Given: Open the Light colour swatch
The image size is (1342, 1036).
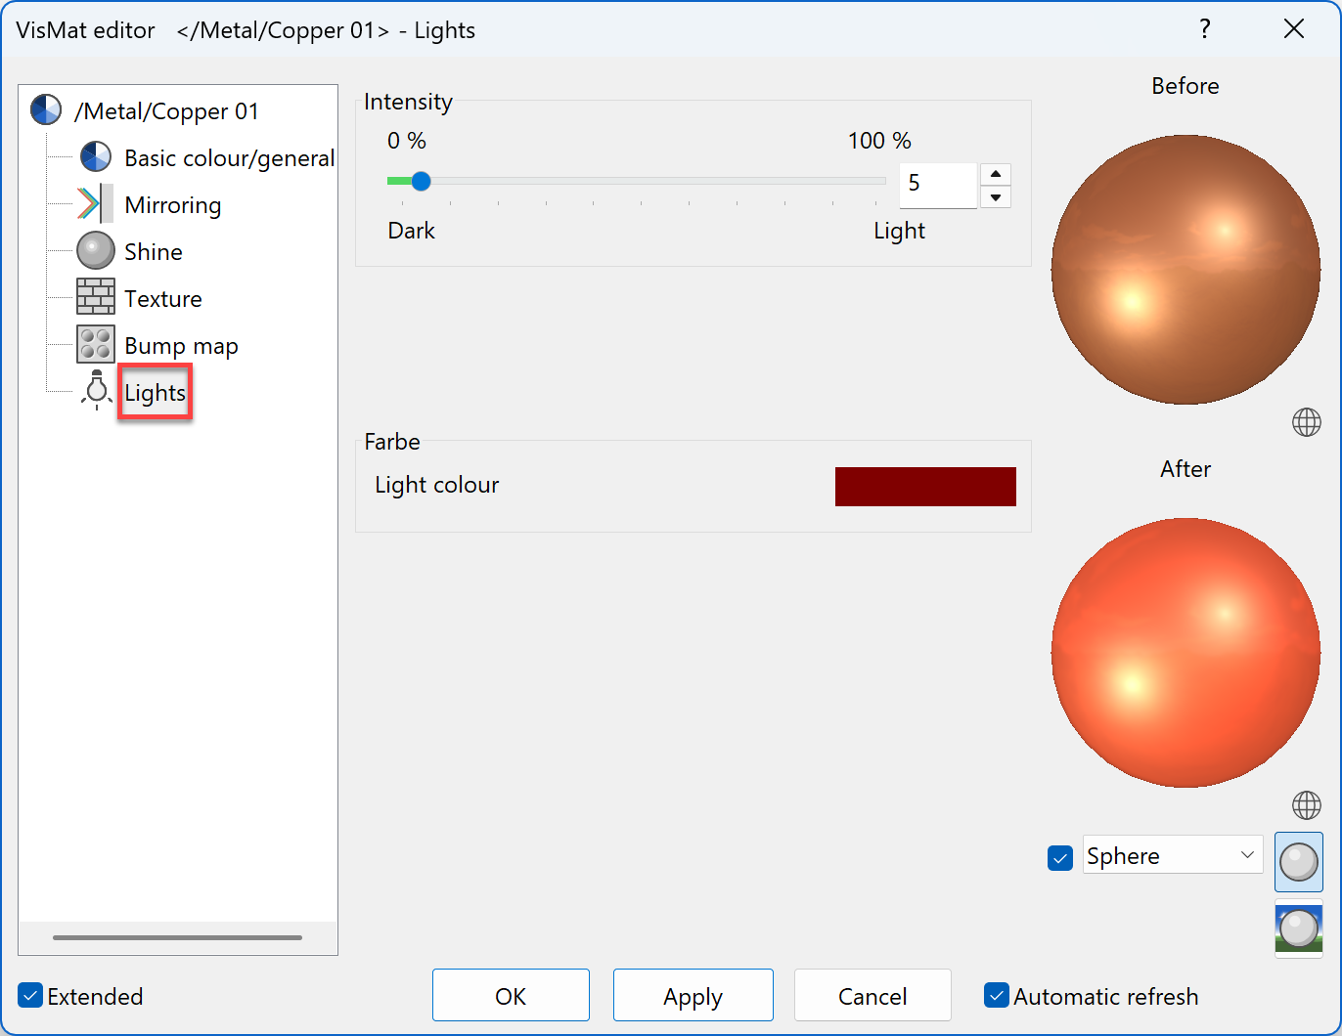Looking at the screenshot, I should 925,486.
